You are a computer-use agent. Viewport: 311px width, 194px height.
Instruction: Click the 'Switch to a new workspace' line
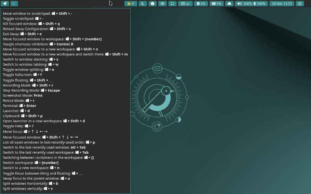pos(31,168)
